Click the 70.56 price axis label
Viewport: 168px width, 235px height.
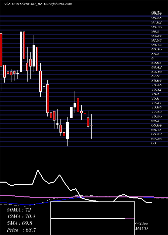click(x=157, y=116)
